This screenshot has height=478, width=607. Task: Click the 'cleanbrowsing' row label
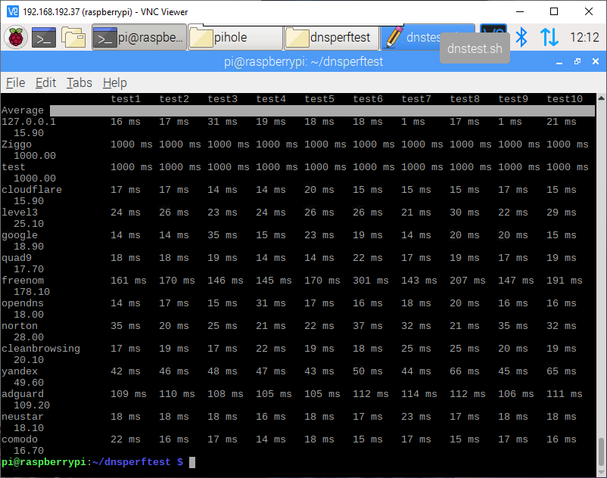41,349
